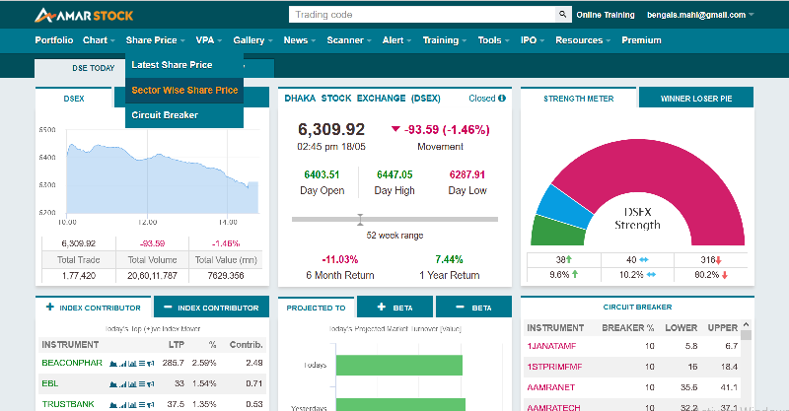Open the News dropdown
This screenshot has width=789, height=411.
click(x=300, y=40)
